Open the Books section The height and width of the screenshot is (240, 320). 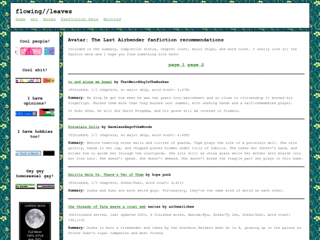[49, 19]
